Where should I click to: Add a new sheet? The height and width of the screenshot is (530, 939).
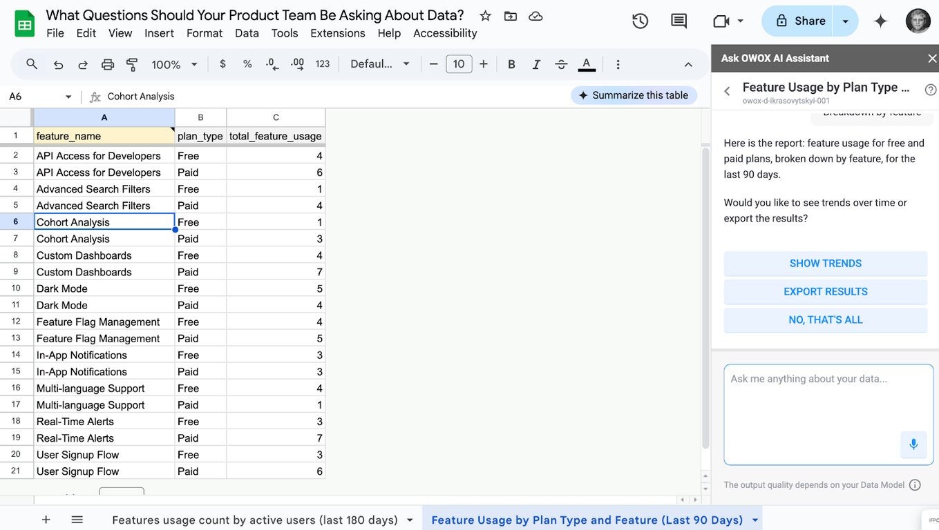[x=46, y=520]
